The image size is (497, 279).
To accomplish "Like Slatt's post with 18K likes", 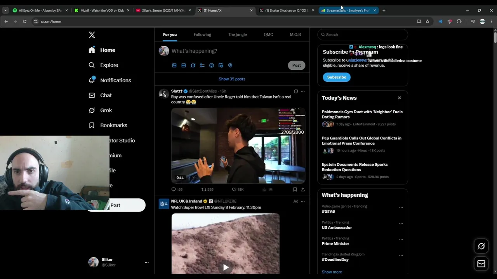I will click(238, 189).
